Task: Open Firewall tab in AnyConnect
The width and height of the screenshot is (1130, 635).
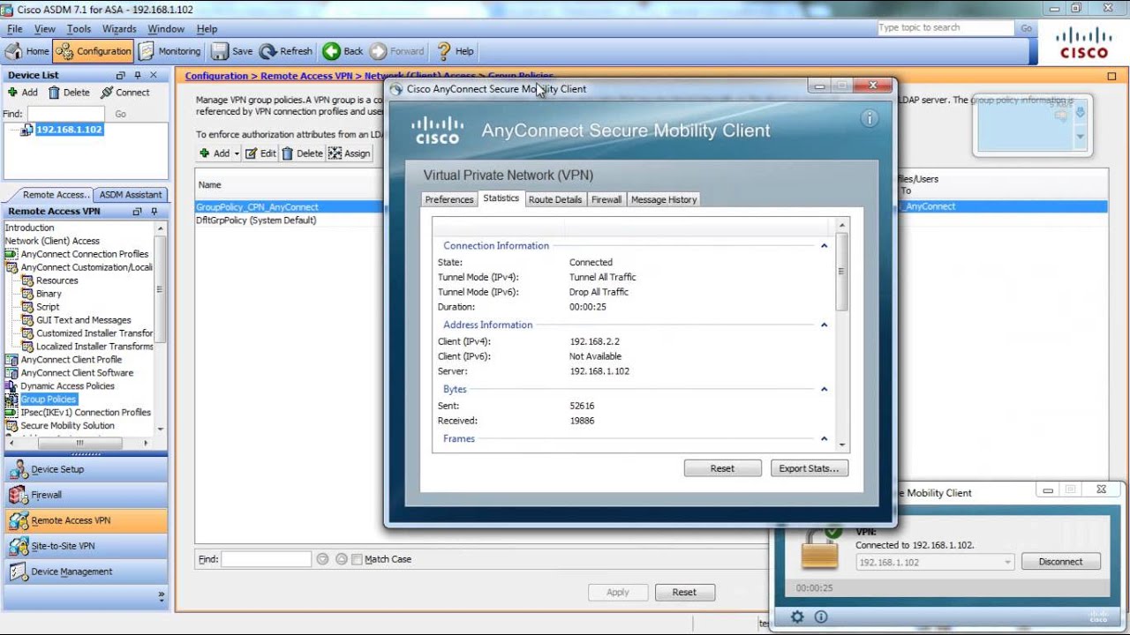Action: click(606, 200)
